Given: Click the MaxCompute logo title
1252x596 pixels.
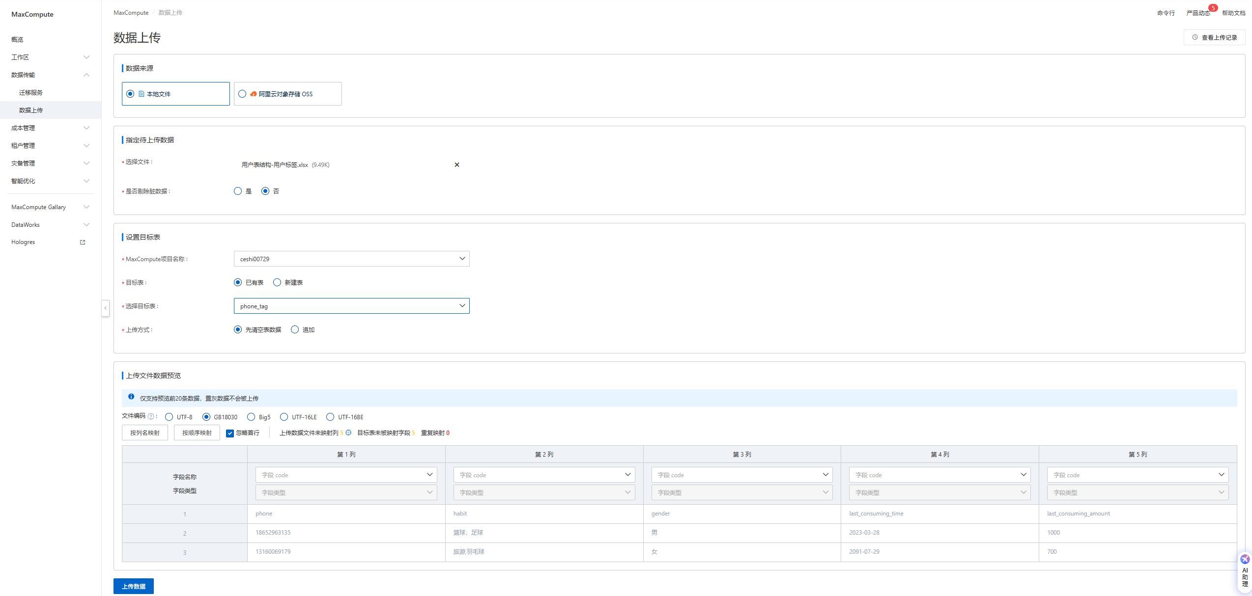Looking at the screenshot, I should (x=32, y=14).
